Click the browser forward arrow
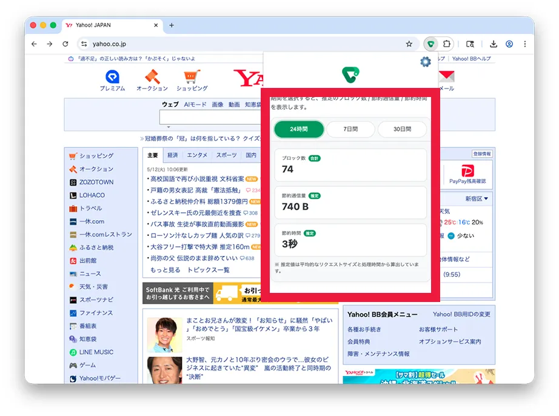559x416 pixels. (50, 44)
